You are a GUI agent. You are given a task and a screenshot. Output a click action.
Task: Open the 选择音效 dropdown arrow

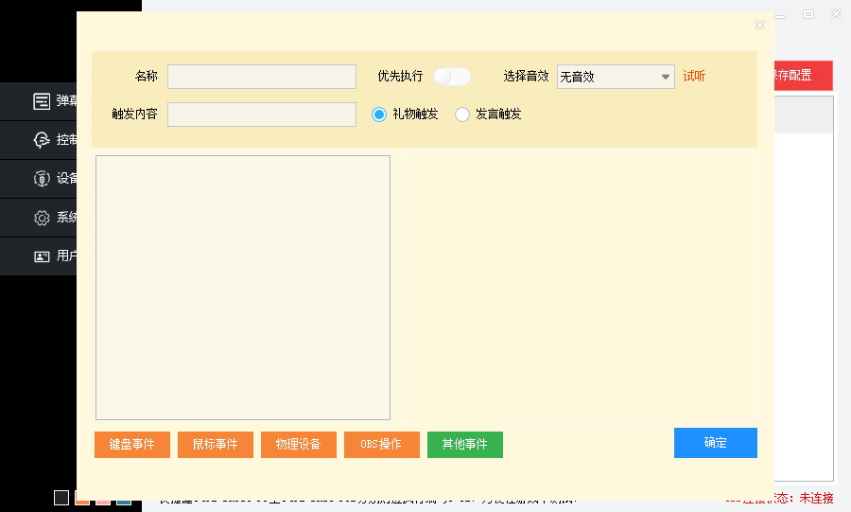point(666,77)
